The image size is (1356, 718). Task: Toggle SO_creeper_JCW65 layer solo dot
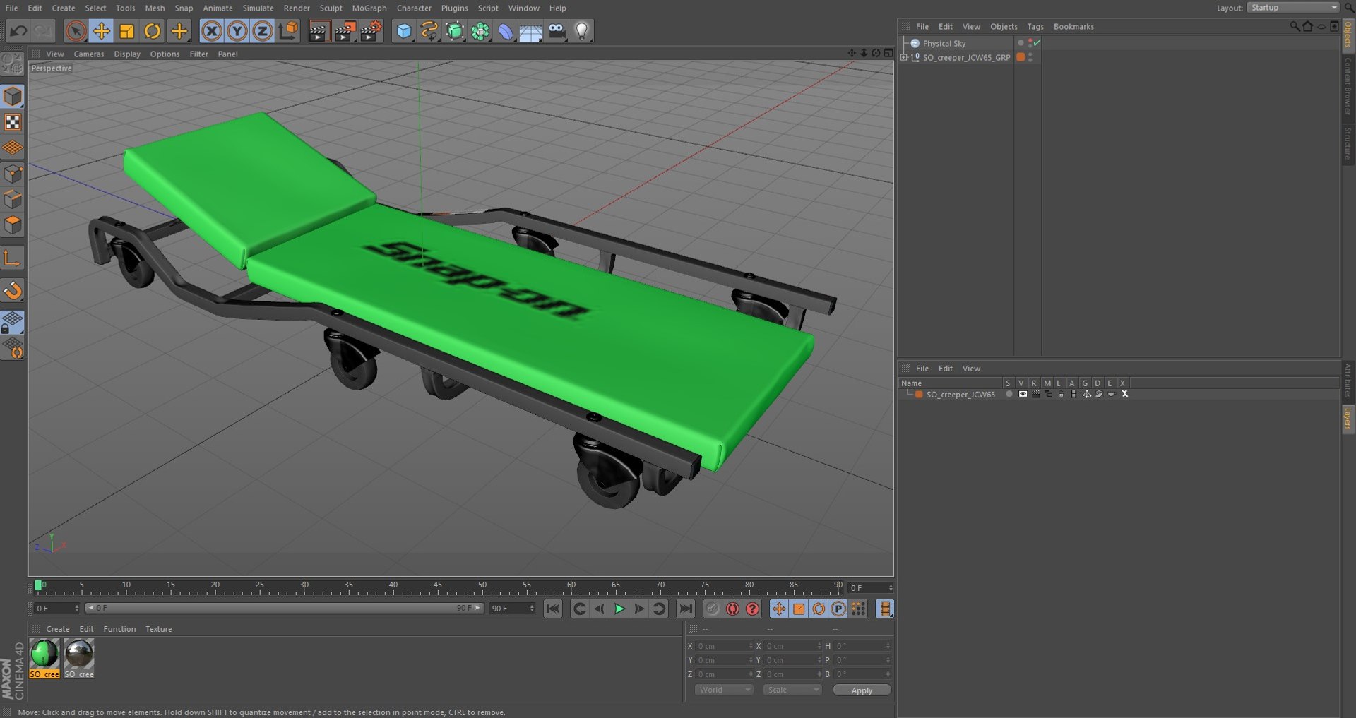(1009, 394)
